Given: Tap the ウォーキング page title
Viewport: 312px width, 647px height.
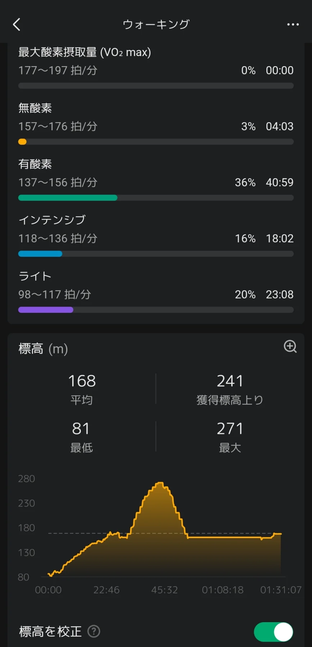Looking at the screenshot, I should (x=156, y=24).
